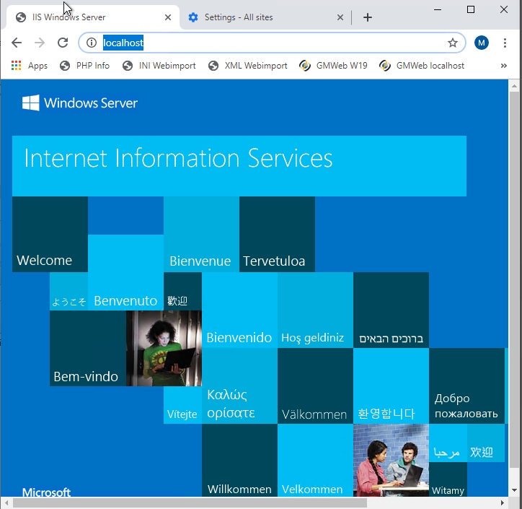
Task: Bookmark this page with the star icon
Action: (452, 43)
